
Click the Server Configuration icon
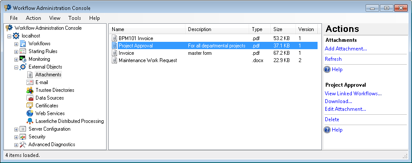pyautogui.click(x=23, y=129)
